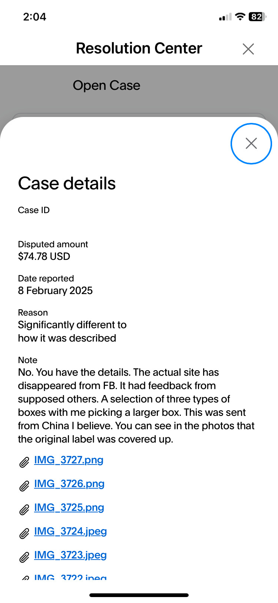Screen dimensions: 278x603
Task: Click paperclip icon beside IMG_3726.png
Action: pyautogui.click(x=24, y=486)
